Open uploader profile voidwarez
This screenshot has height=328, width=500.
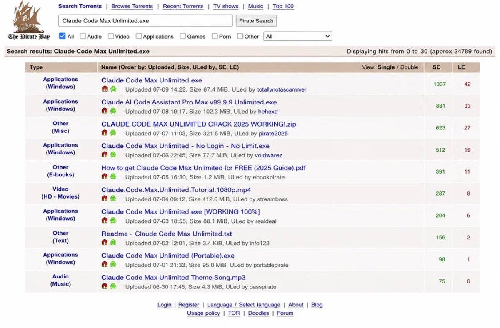pos(268,155)
